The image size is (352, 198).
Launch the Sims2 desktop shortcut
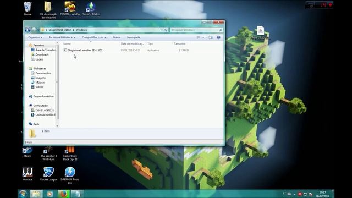[91, 9]
